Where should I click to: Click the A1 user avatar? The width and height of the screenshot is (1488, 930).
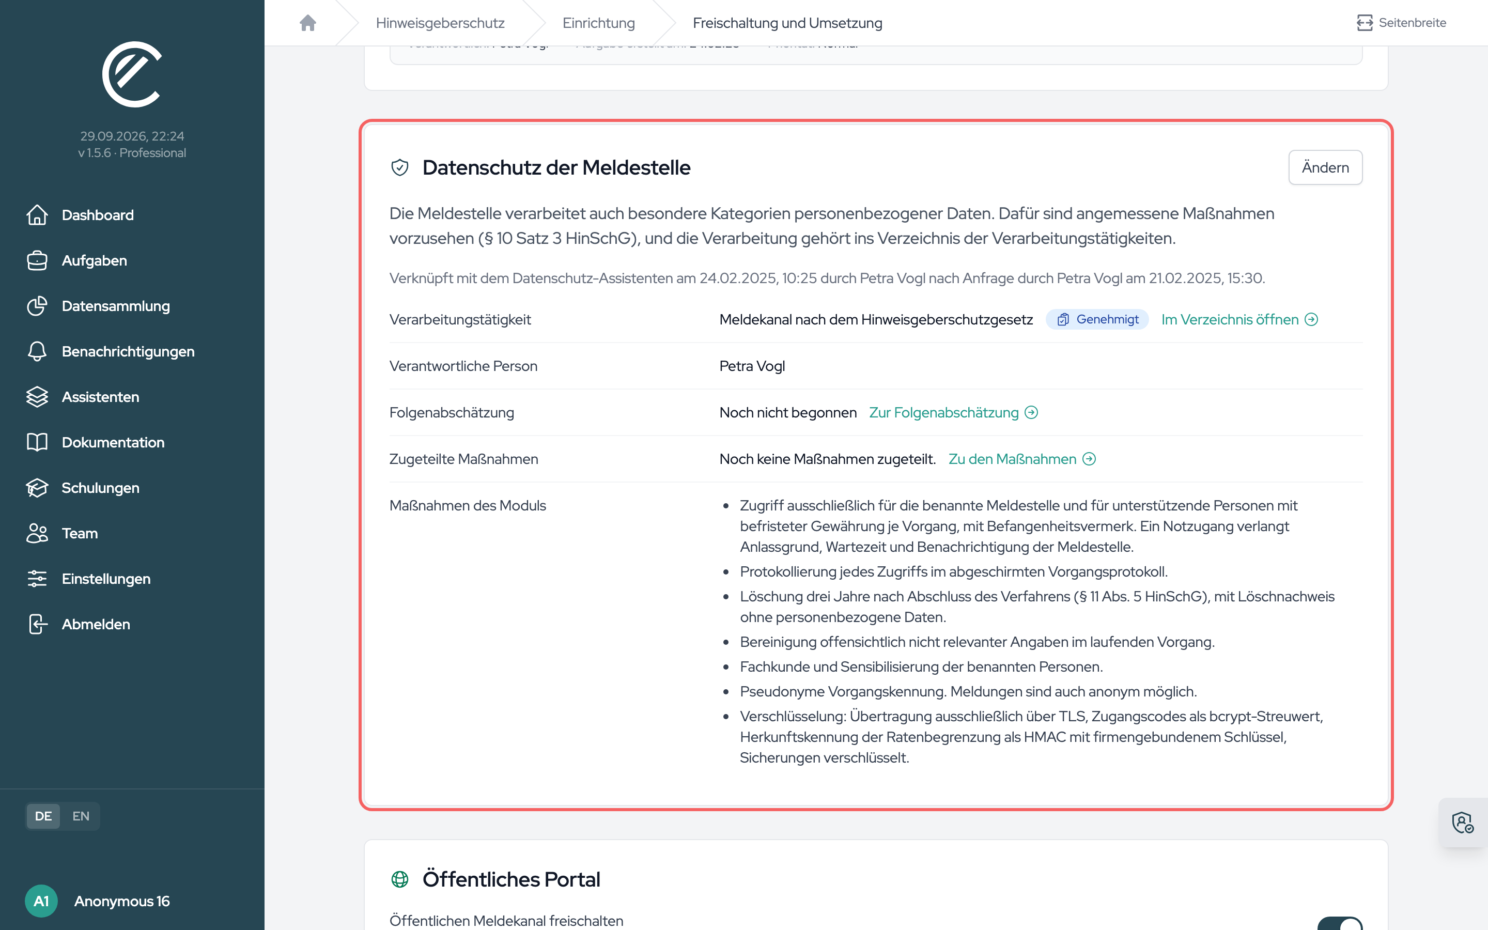(x=41, y=901)
